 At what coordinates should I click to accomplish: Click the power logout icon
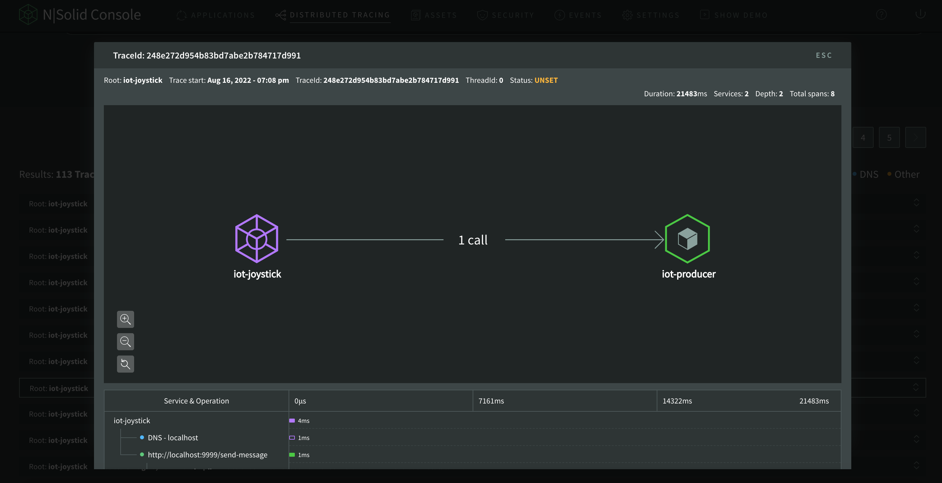[x=920, y=14]
